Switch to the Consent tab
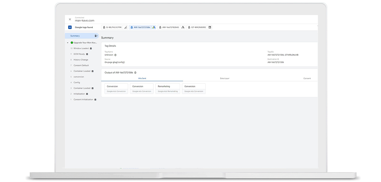Screen dimensions: 381x182 pos(307,79)
